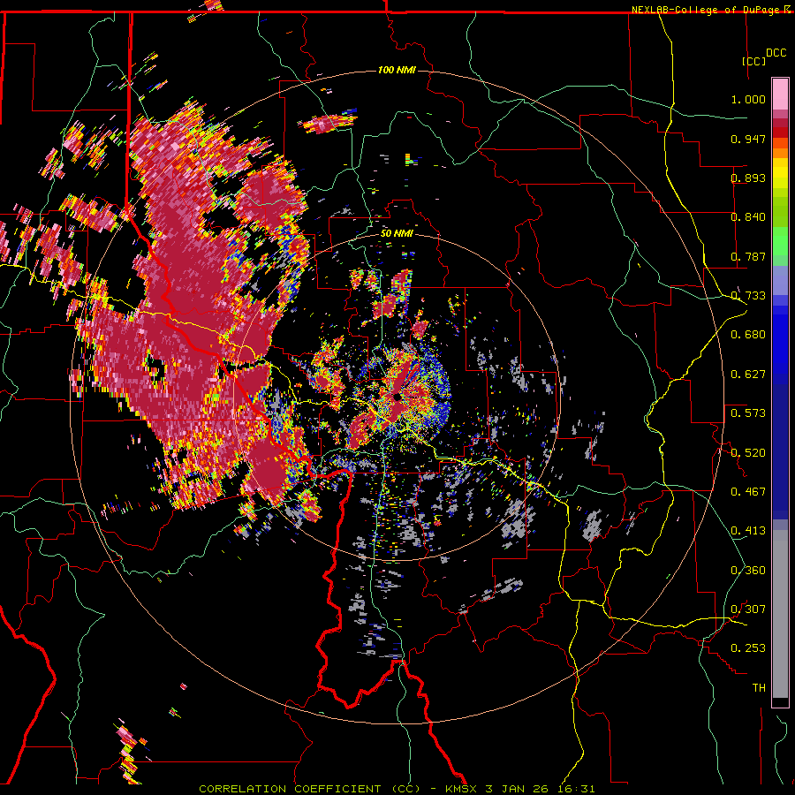Click the 0.520 scale value
This screenshot has width=795, height=795.
tap(748, 453)
